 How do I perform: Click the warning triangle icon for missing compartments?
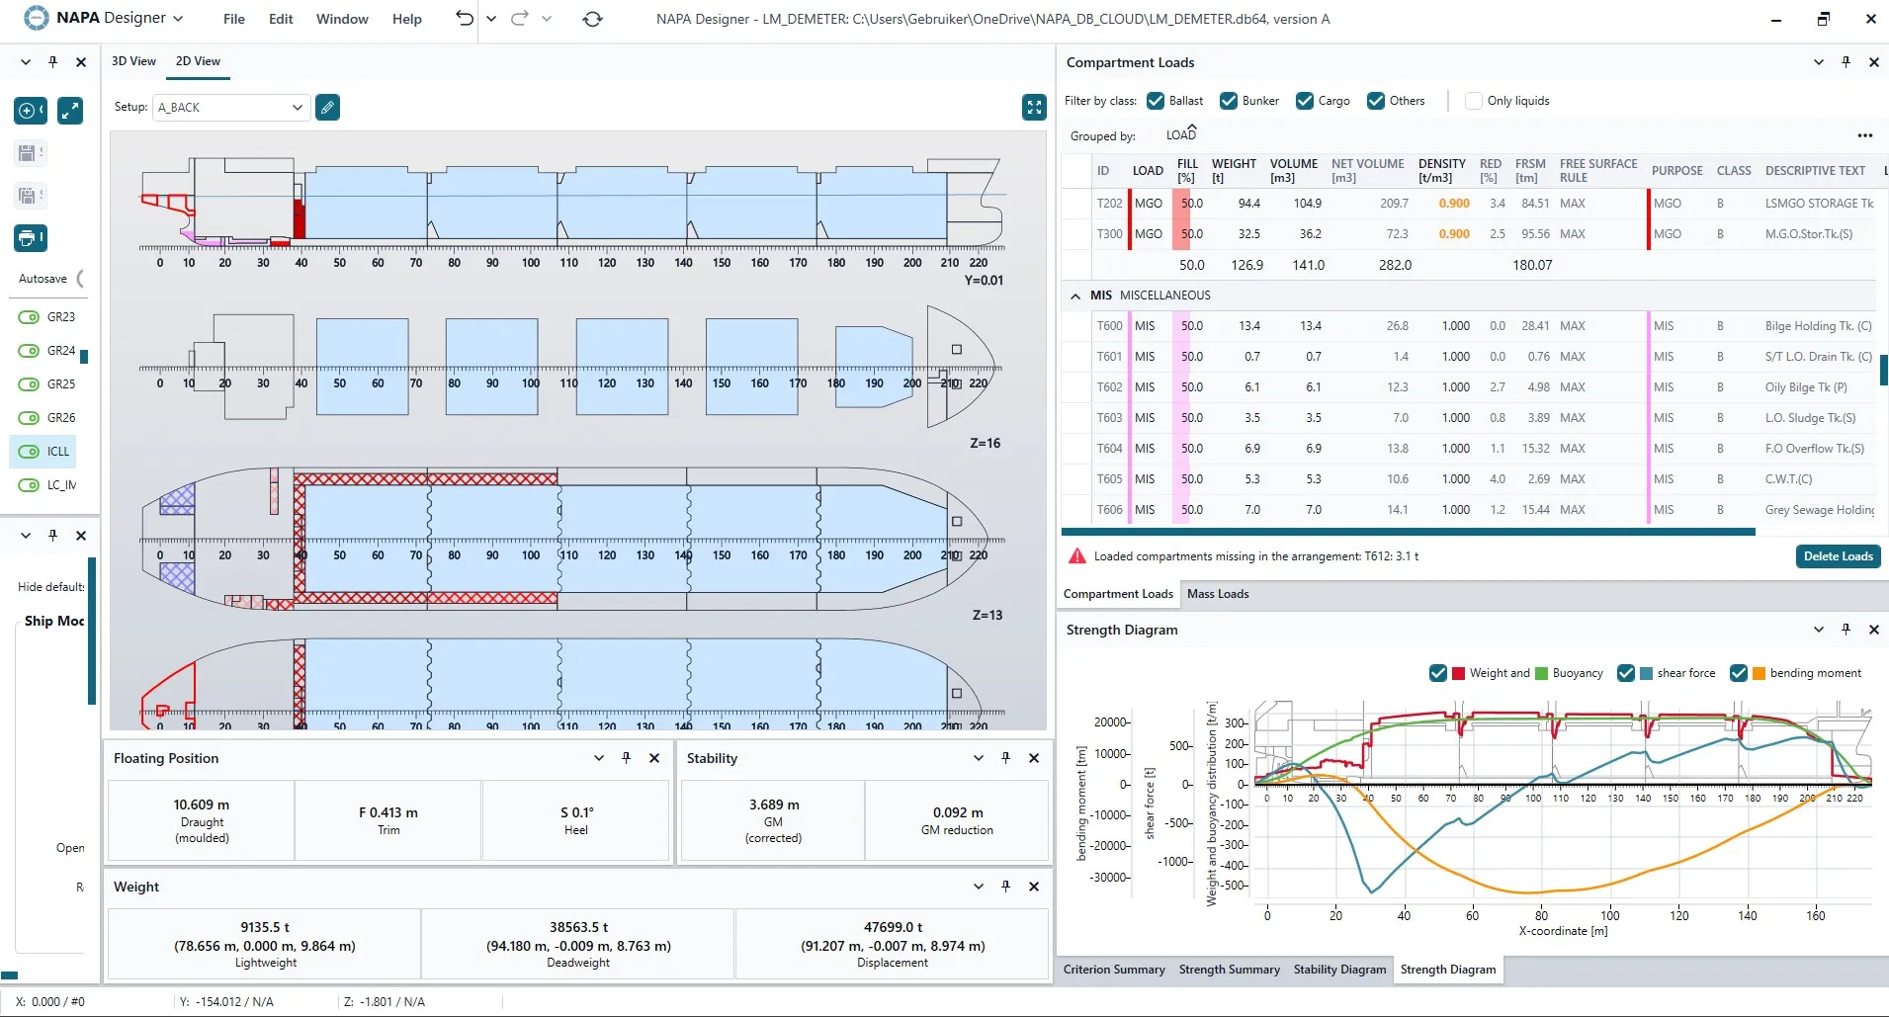1076,556
